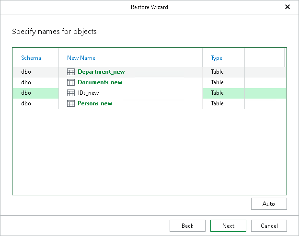This screenshot has height=236, width=299.
Task: Go to the Next wizard step
Action: (x=229, y=225)
